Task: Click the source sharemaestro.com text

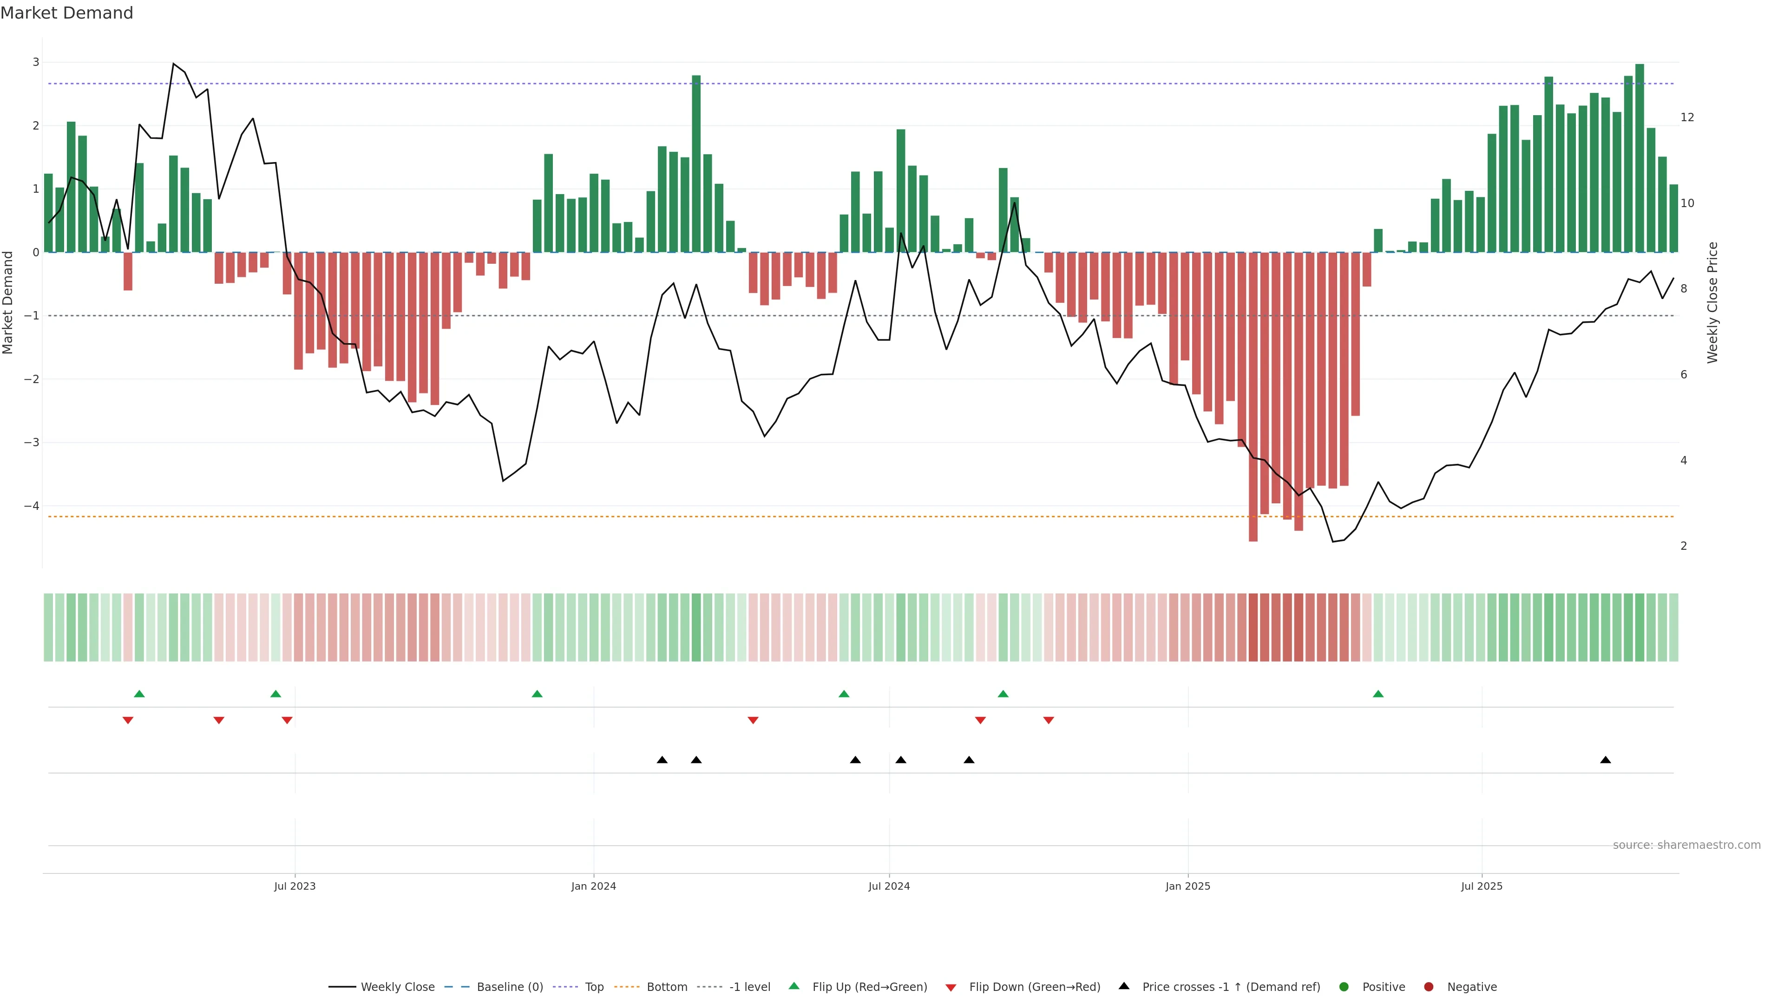Action: click(1686, 845)
